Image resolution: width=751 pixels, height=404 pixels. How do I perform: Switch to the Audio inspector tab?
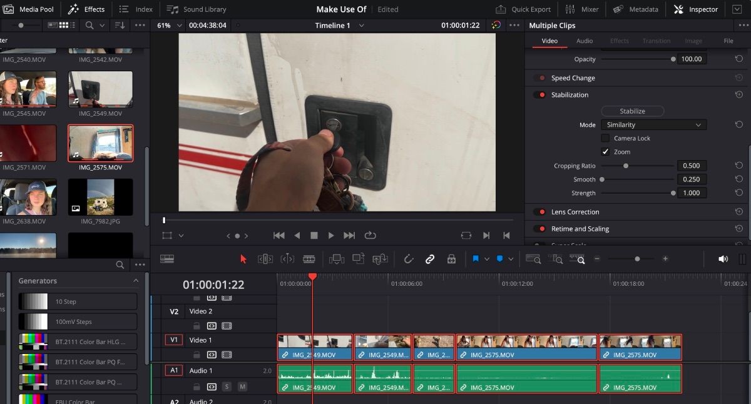pos(585,41)
